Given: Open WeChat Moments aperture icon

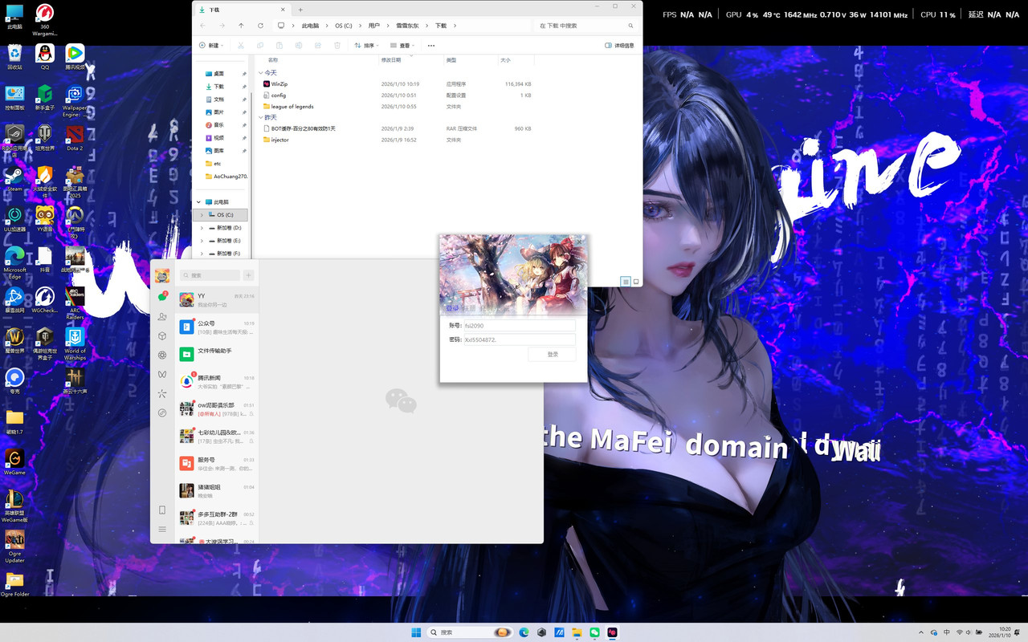Looking at the screenshot, I should point(162,355).
